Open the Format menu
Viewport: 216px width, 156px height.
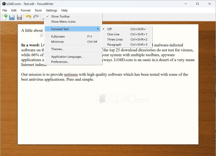coord(26,10)
